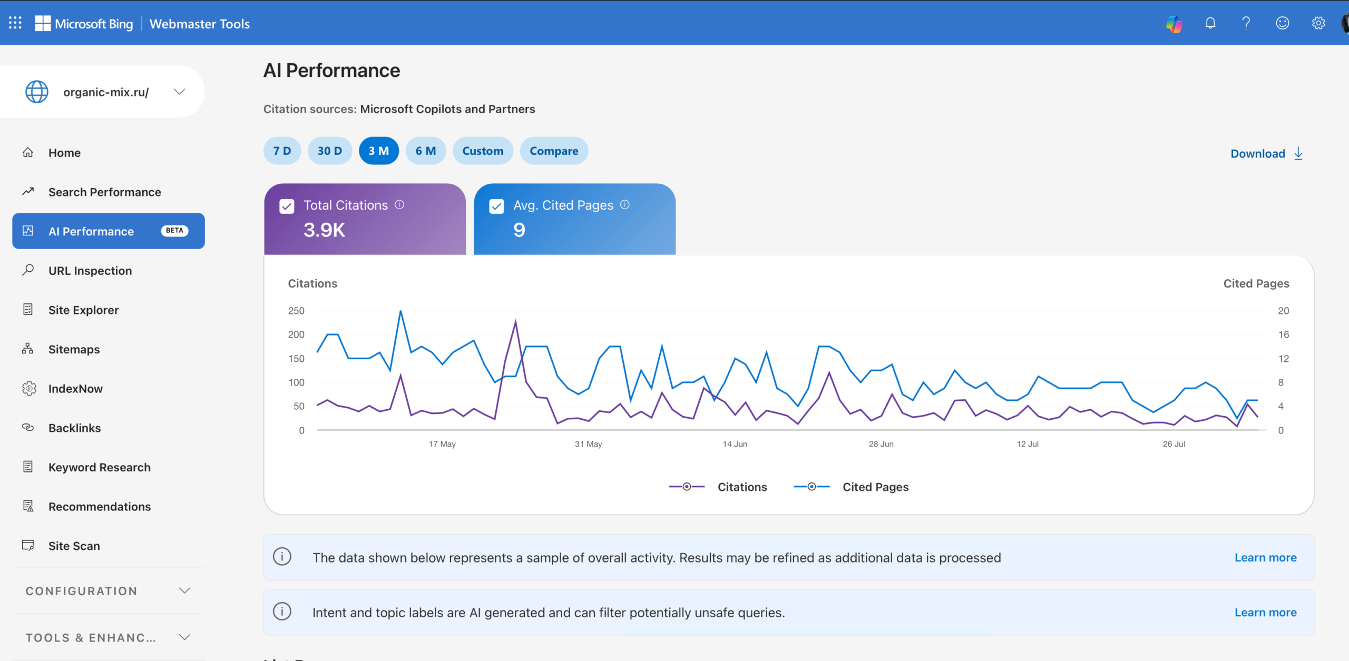This screenshot has width=1349, height=661.
Task: Click the Keyword Research icon
Action: pyautogui.click(x=28, y=467)
